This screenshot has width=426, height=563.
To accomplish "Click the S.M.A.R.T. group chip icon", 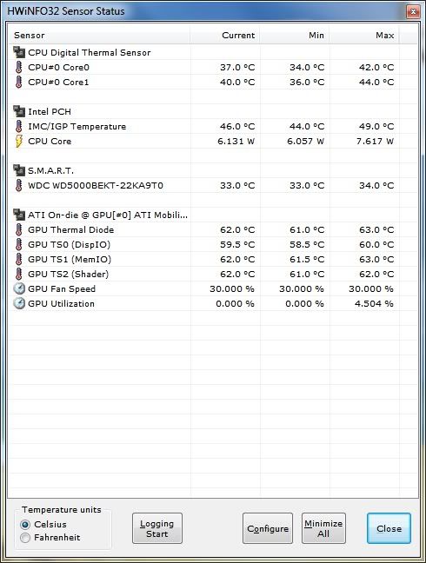I will coord(19,170).
